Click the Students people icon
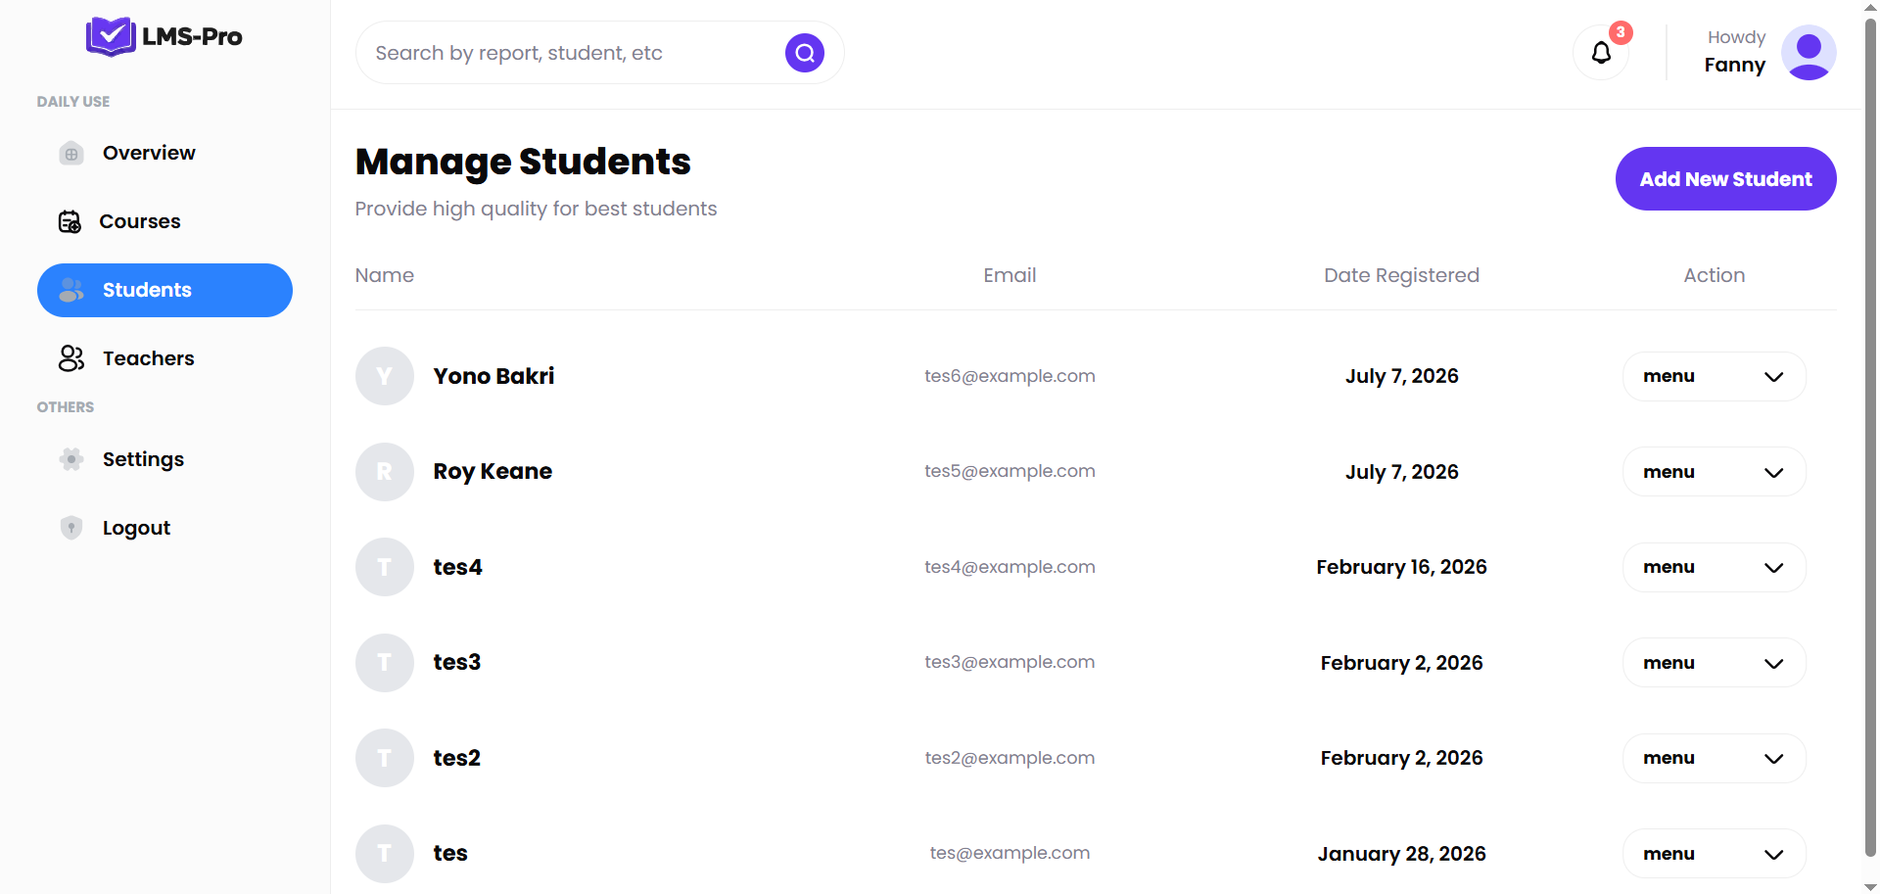The height and width of the screenshot is (894, 1880). [x=71, y=290]
